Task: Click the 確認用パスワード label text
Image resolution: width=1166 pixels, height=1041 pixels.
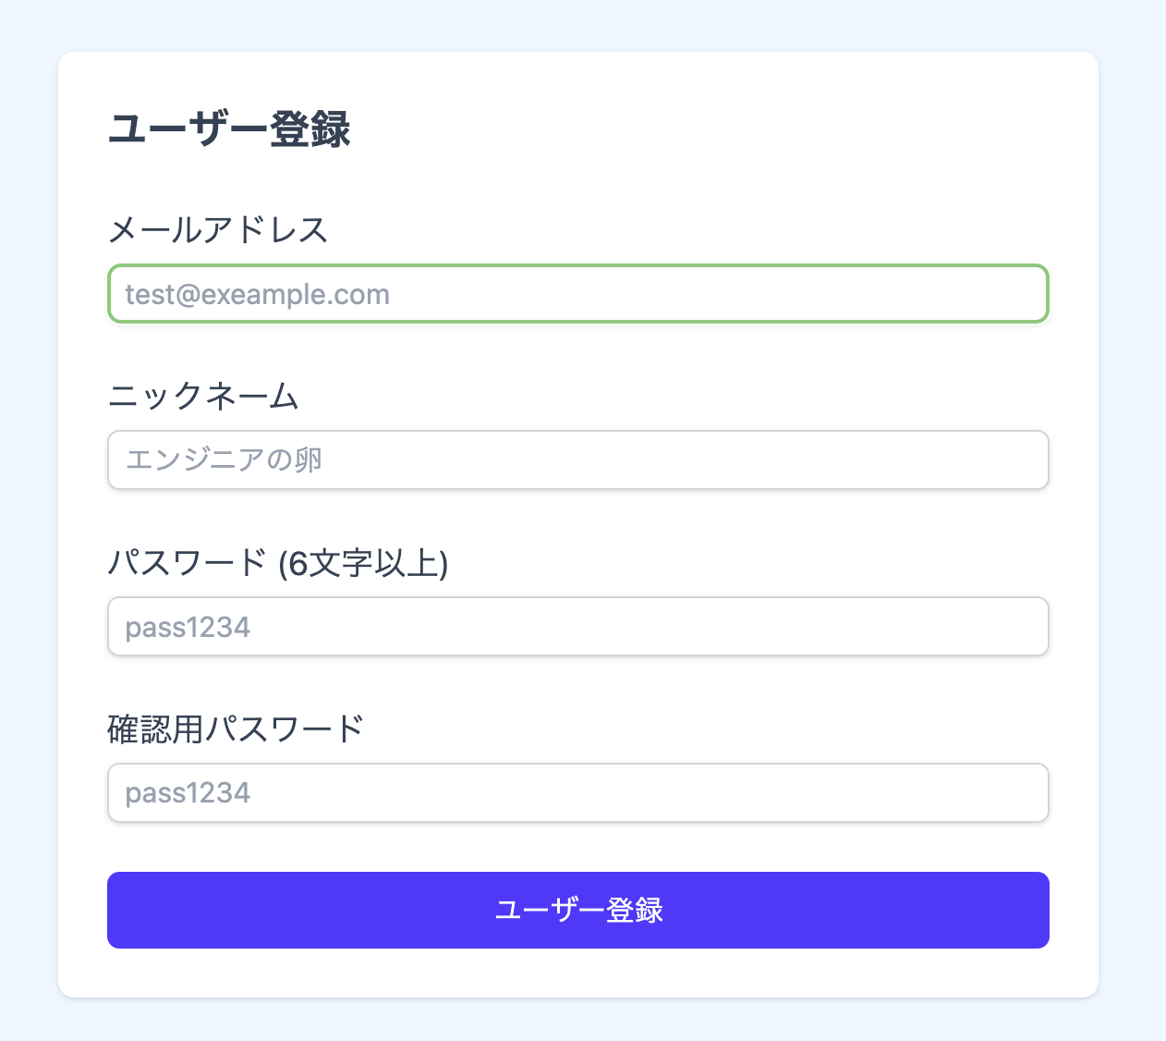Action: click(x=236, y=729)
